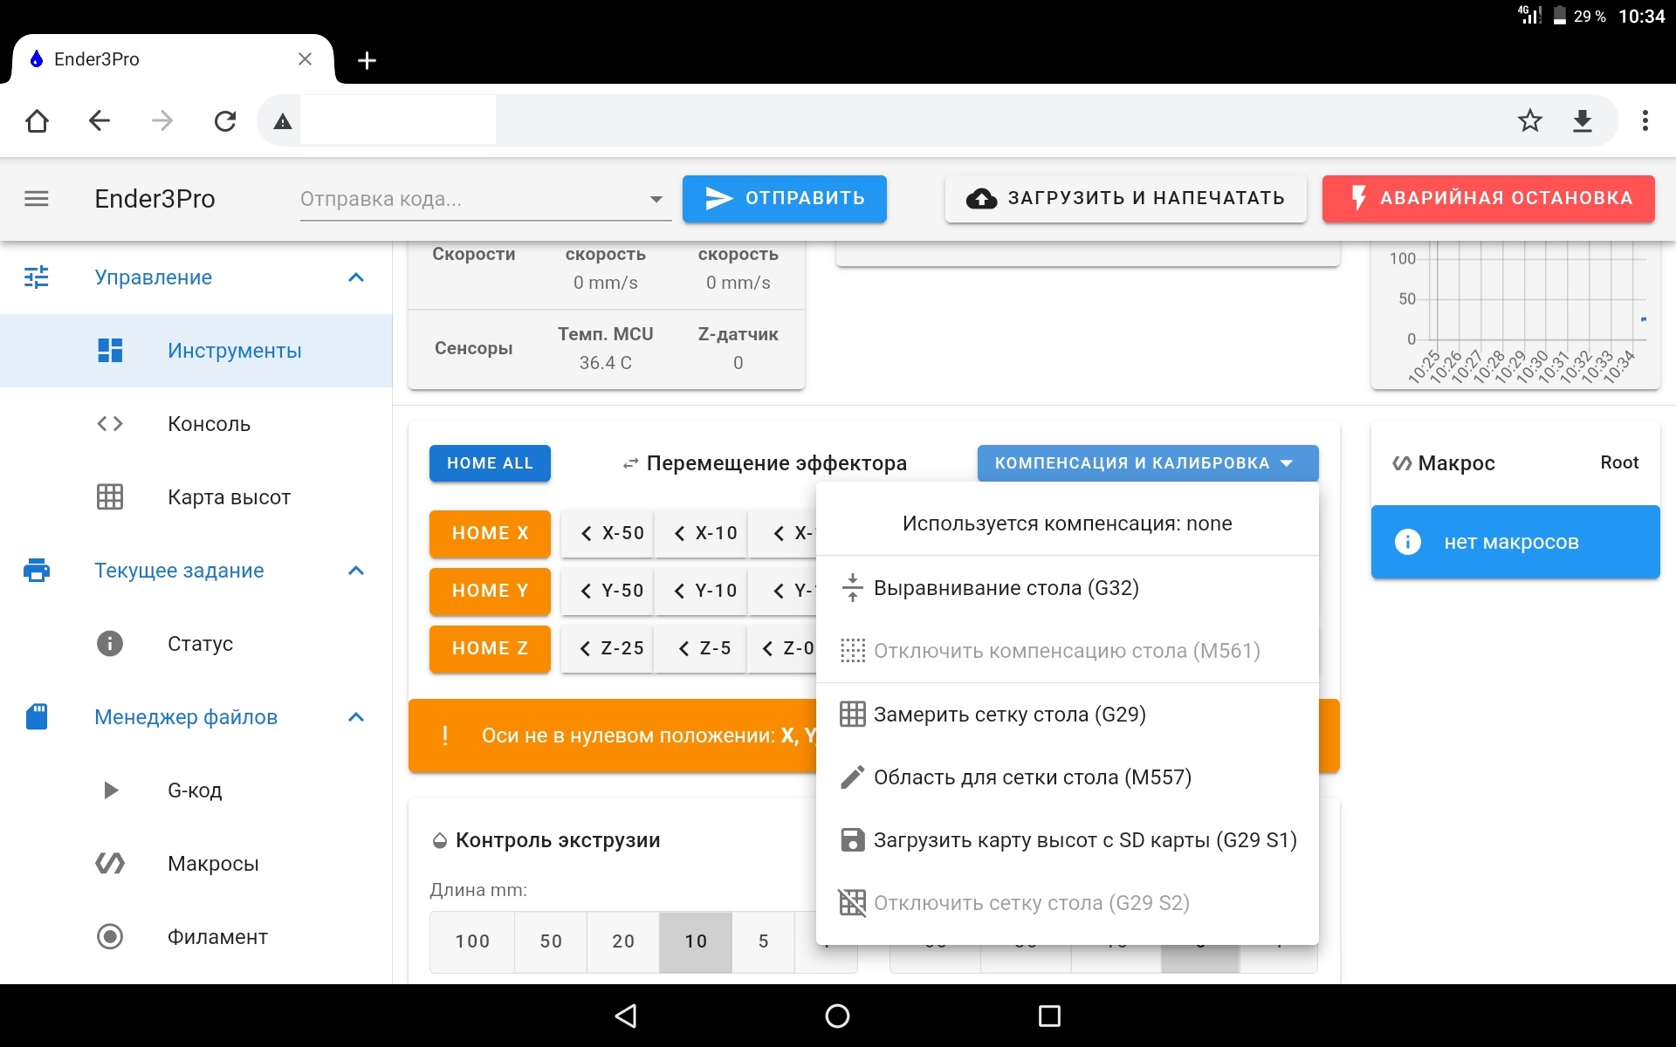Screen dimensions: 1676x1047
Task: Bookmark page with the star icon
Action: 1529,120
